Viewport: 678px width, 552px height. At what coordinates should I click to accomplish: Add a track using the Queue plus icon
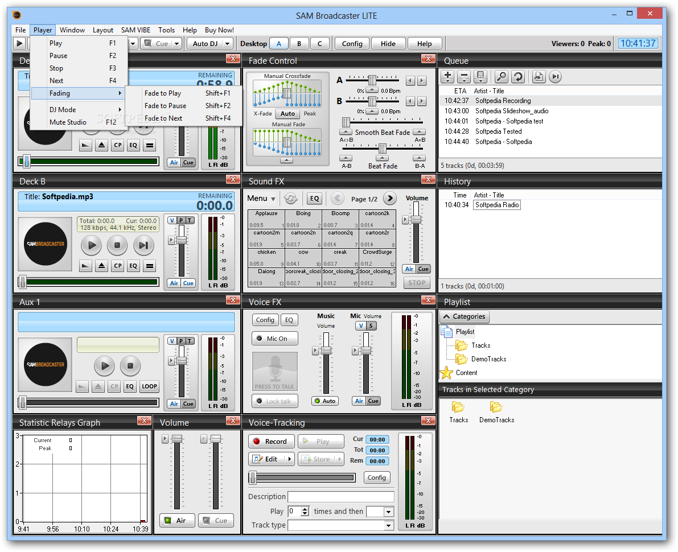pyautogui.click(x=448, y=76)
